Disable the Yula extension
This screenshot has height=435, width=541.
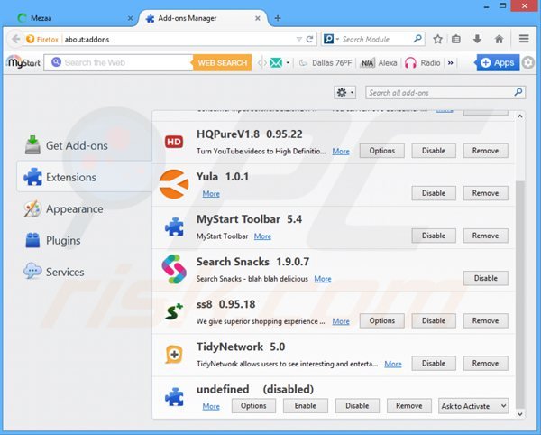(434, 193)
